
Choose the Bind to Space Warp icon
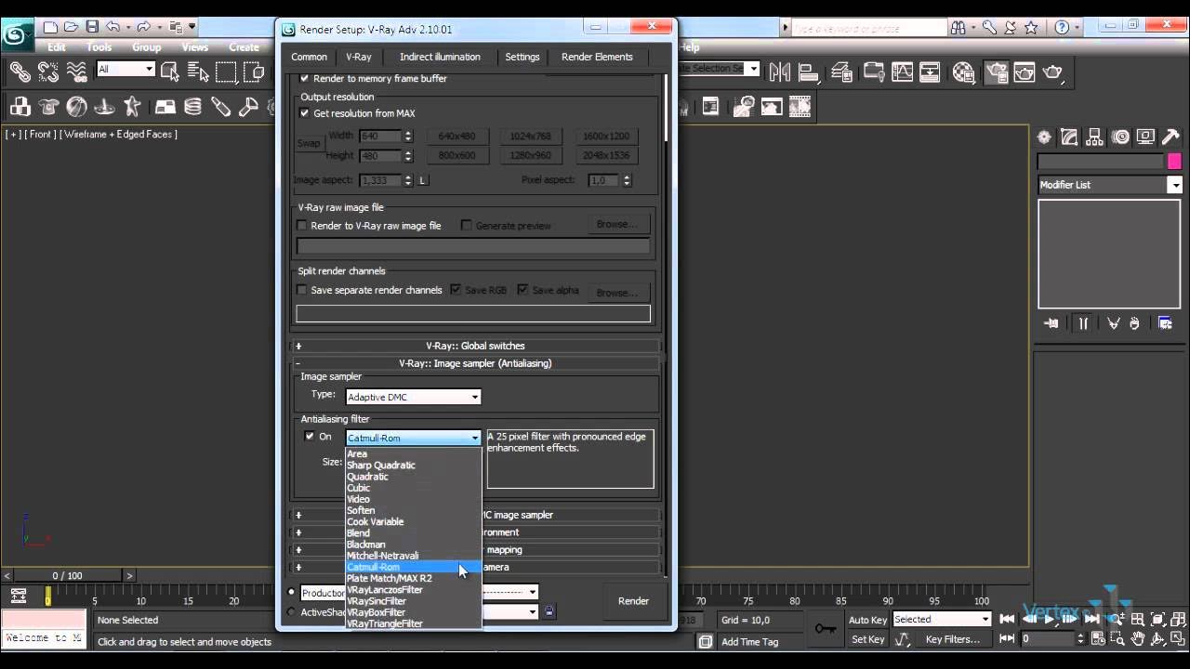tap(77, 71)
